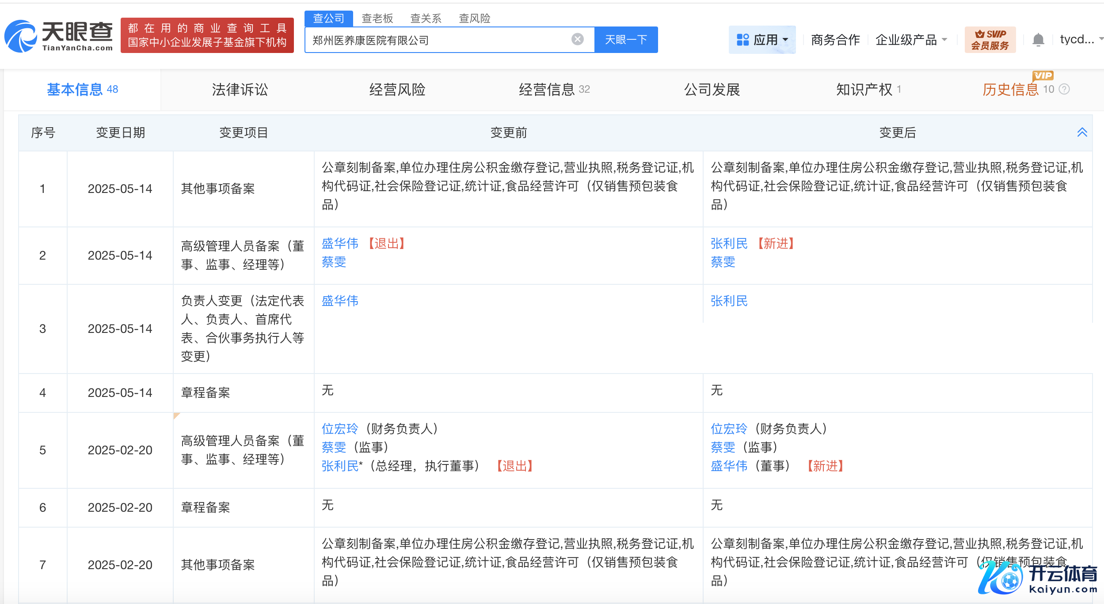Viewport: 1104px width, 604px height.
Task: Open 位宏玲 link in 变更前 column
Action: pyautogui.click(x=340, y=429)
